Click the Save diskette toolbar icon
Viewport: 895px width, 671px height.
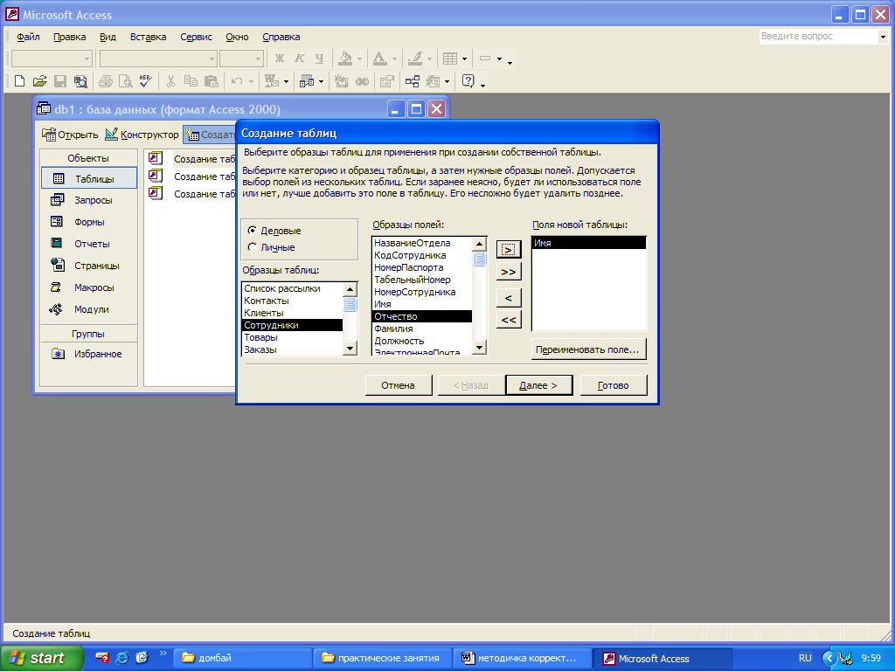60,81
